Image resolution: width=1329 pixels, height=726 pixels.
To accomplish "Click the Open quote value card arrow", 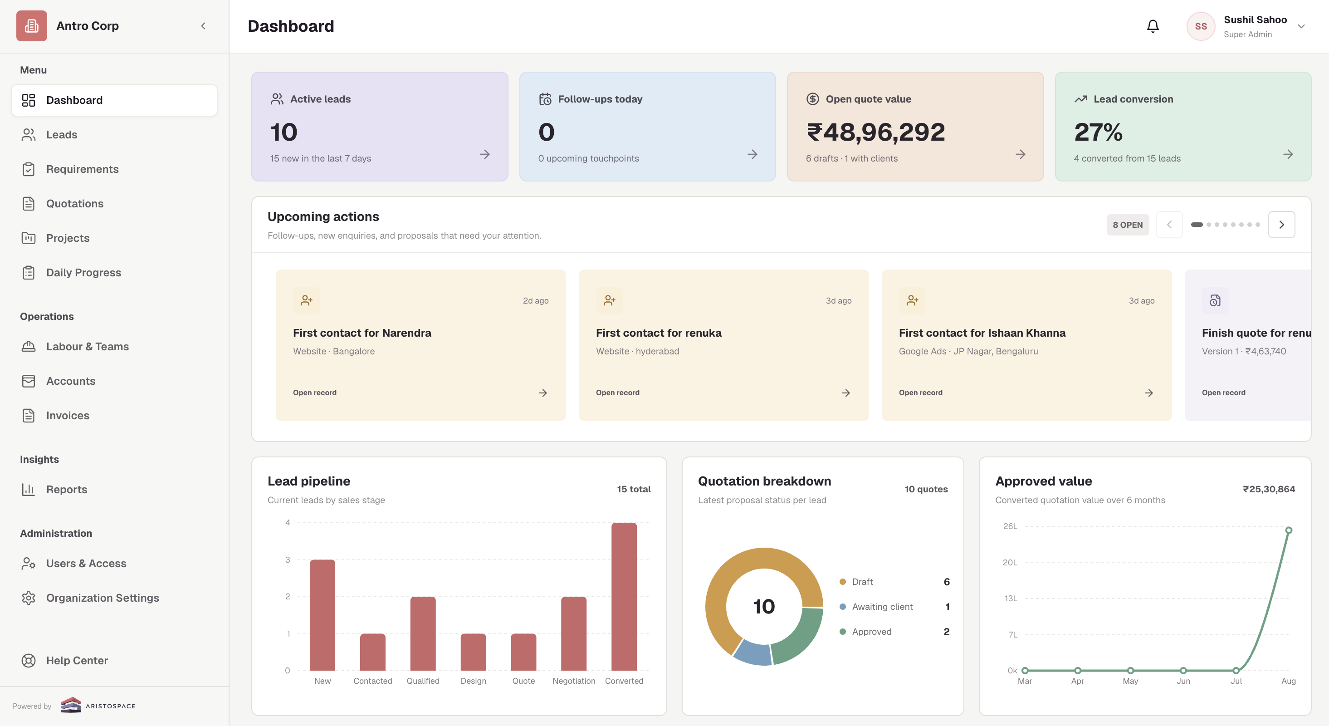I will tap(1020, 154).
